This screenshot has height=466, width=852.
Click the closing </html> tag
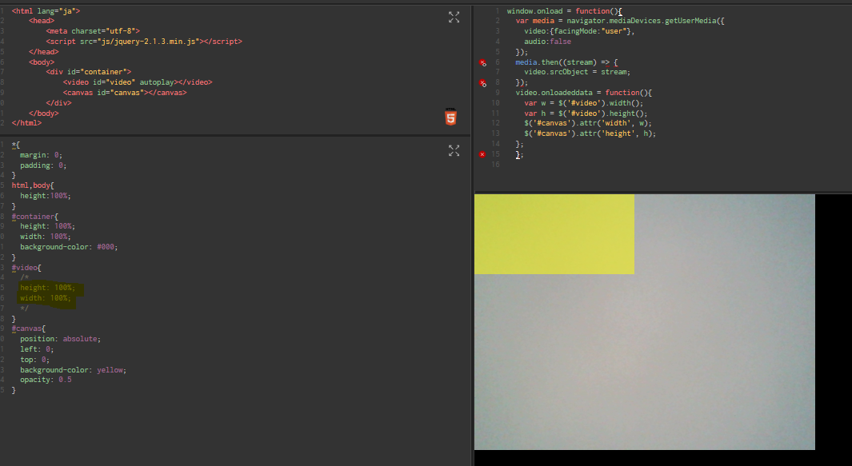pyautogui.click(x=26, y=123)
